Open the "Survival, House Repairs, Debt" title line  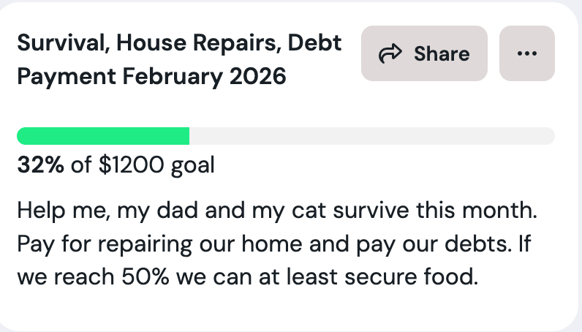click(179, 43)
